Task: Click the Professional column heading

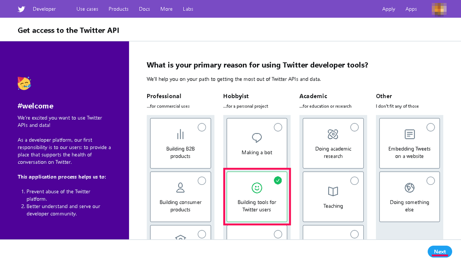Action: [x=164, y=96]
